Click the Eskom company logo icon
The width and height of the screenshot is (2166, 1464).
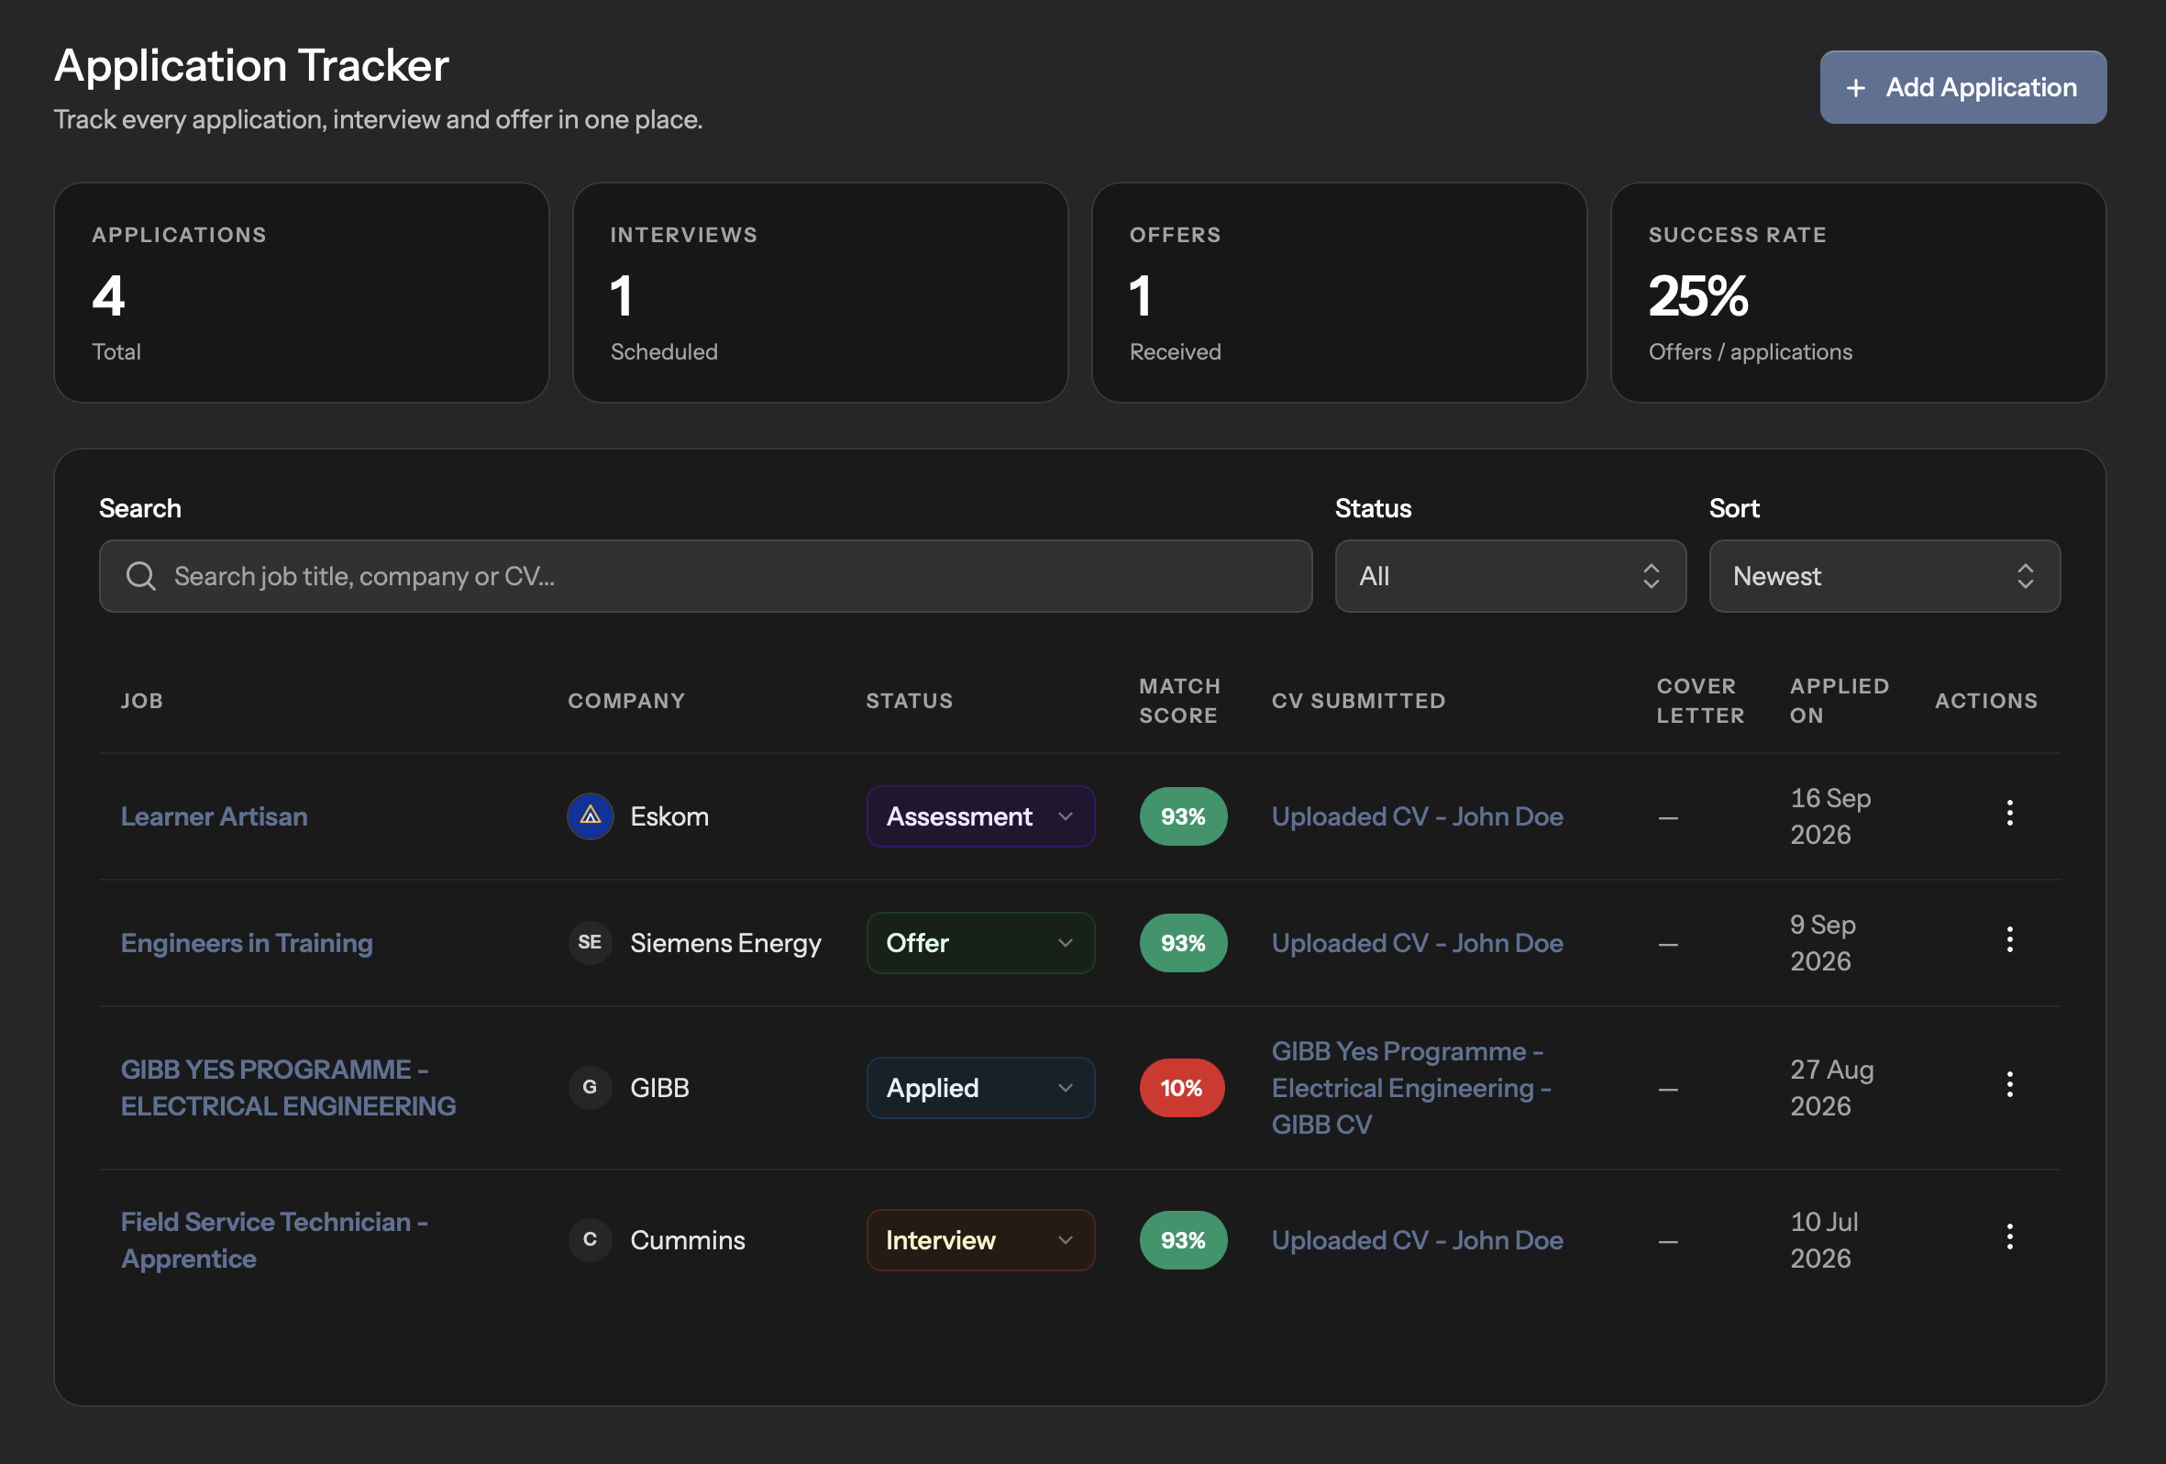click(590, 815)
